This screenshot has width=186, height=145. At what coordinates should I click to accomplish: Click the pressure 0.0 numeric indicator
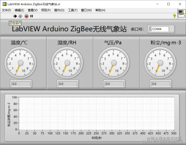pos(114,84)
